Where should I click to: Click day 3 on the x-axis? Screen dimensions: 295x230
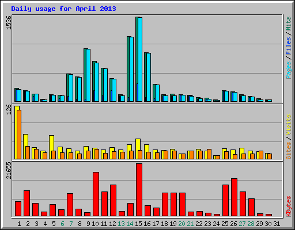point(36,224)
